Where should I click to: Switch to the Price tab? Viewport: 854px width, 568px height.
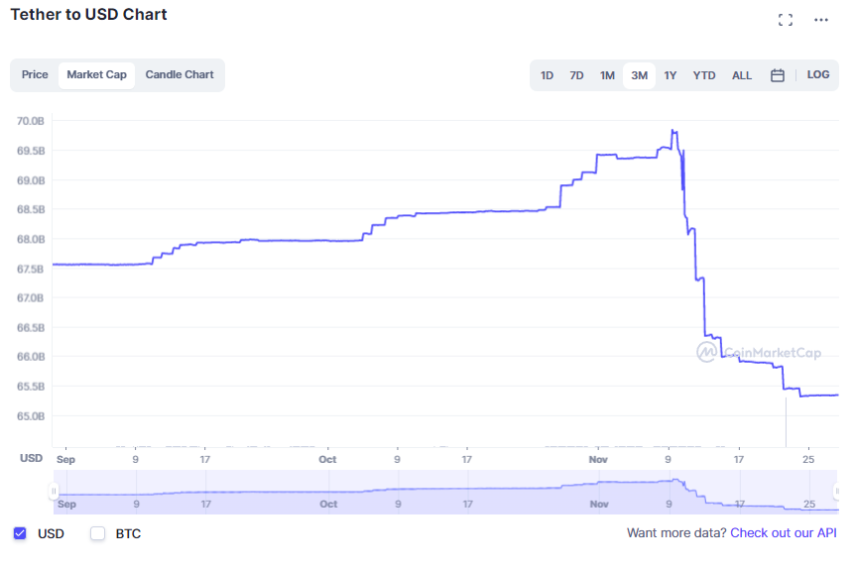[x=35, y=75]
